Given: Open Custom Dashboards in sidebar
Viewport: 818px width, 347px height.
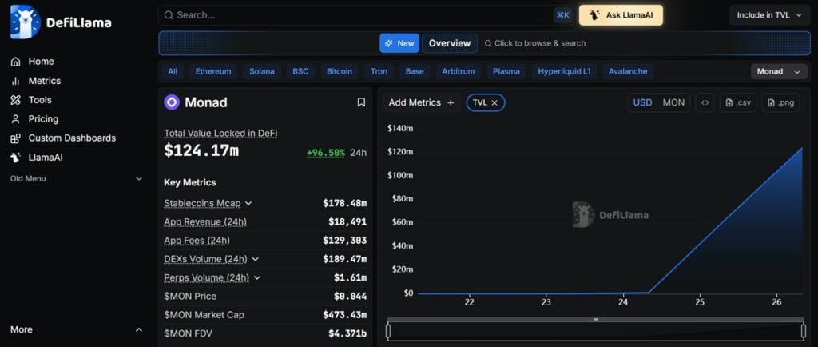Looking at the screenshot, I should 71,138.
